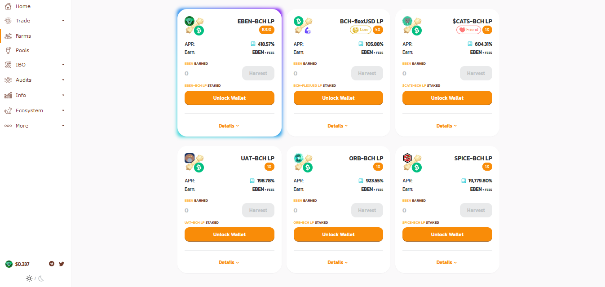Expand Details on EBEN-BCH LP card
The width and height of the screenshot is (605, 287).
click(x=229, y=126)
